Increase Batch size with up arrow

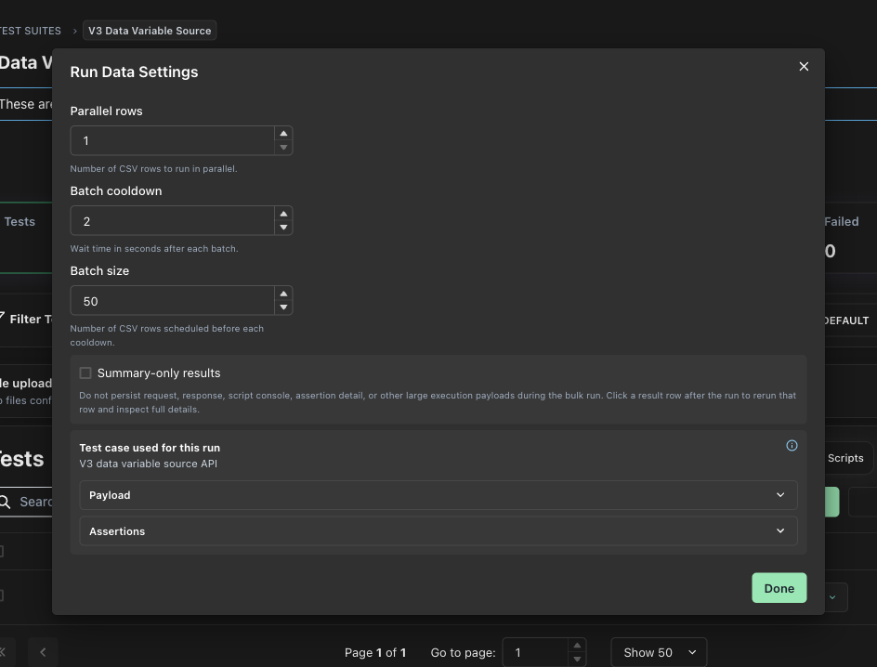(x=283, y=294)
